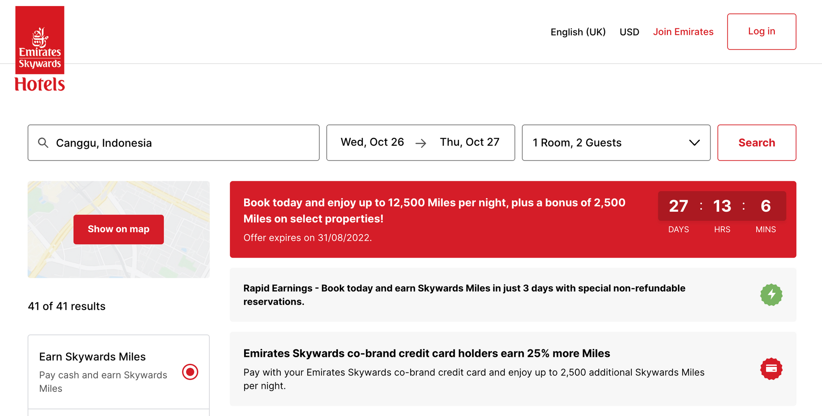Click the arrow between check-in and check-out dates
This screenshot has width=822, height=416.
click(x=421, y=143)
